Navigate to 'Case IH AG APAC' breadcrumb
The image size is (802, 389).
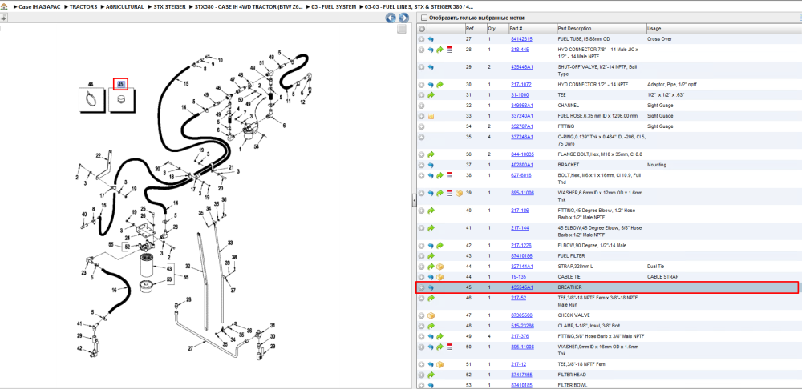40,6
